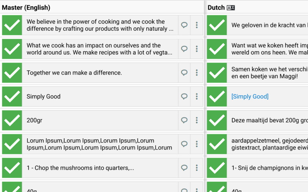Toggle green checkmark for master '200gr' row
The height and width of the screenshot is (192, 308).
12,120
